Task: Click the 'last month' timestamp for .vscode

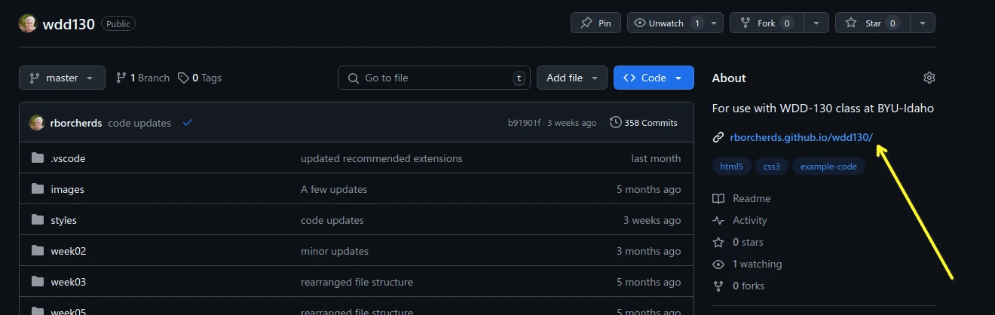Action: point(656,158)
